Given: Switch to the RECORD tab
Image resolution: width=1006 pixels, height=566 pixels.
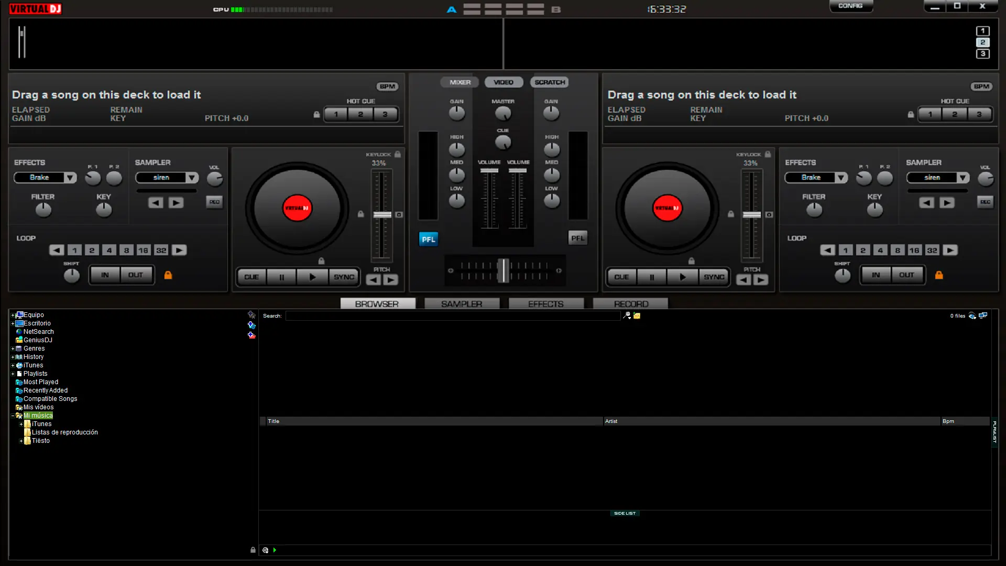Looking at the screenshot, I should (631, 304).
